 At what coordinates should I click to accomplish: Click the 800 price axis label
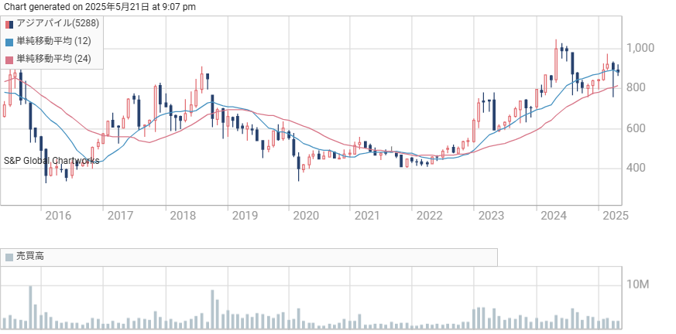pyautogui.click(x=636, y=88)
